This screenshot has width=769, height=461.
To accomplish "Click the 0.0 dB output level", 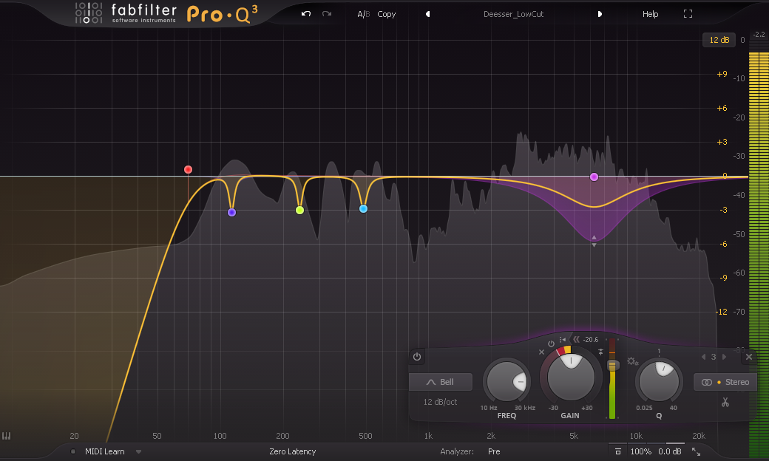I will [x=670, y=451].
